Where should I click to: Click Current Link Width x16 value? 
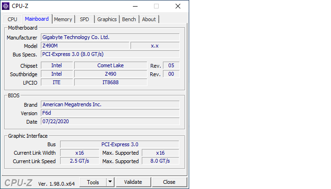click(80, 153)
